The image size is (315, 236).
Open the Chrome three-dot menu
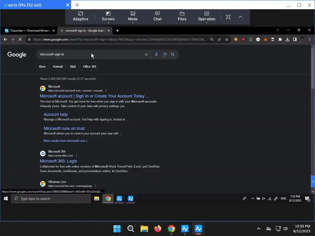pos(309,40)
